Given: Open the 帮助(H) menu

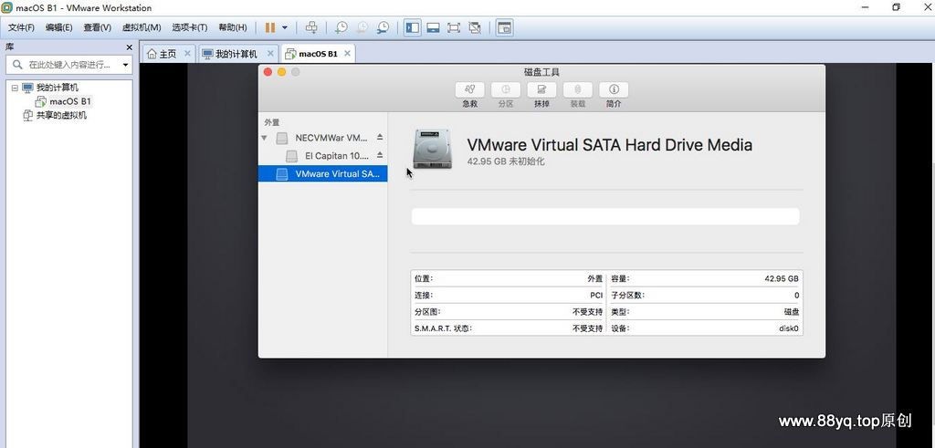Looking at the screenshot, I should click(233, 27).
